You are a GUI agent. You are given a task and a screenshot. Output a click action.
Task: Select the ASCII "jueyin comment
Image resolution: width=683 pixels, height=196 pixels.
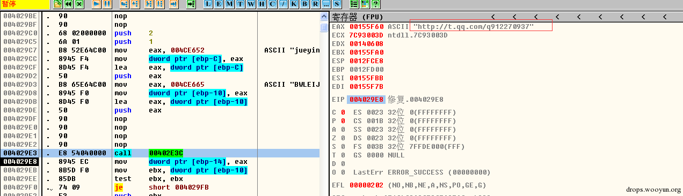click(x=292, y=50)
